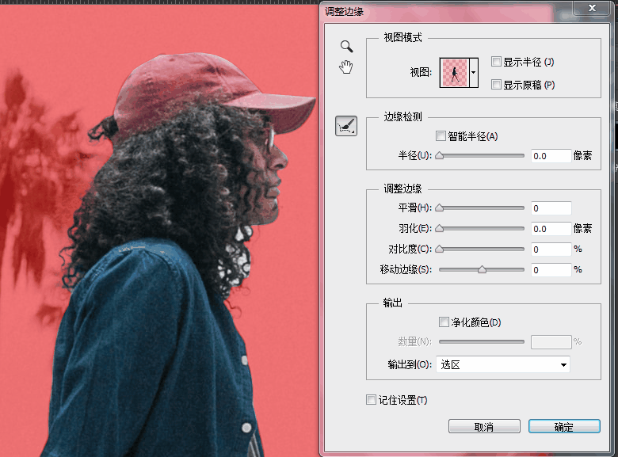The width and height of the screenshot is (618, 457).
Task: Click the 移动边缘(S) slider handle
Action: (x=482, y=269)
